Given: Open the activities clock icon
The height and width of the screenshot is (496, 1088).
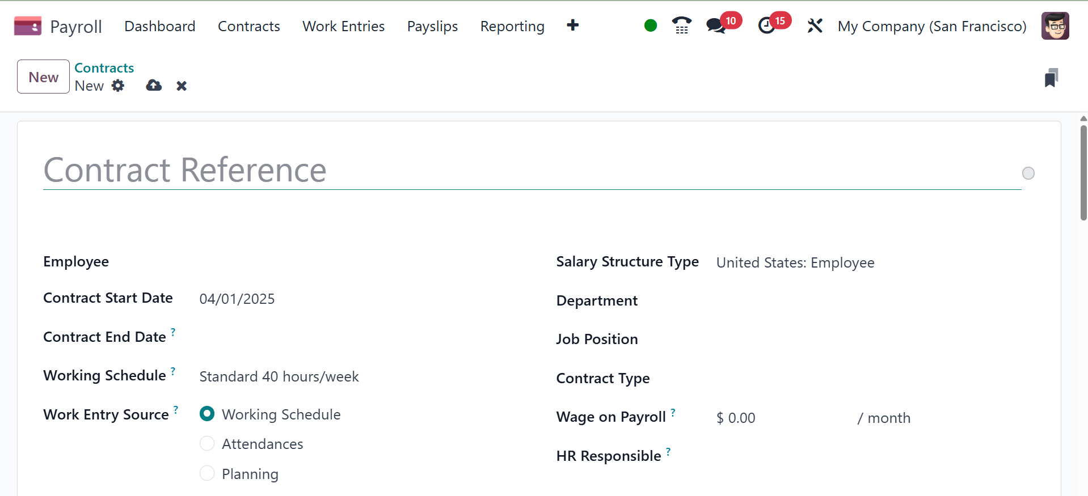Looking at the screenshot, I should point(767,26).
